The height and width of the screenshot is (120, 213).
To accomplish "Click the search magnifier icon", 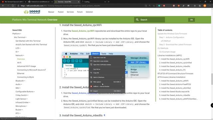I will click(x=137, y=20).
